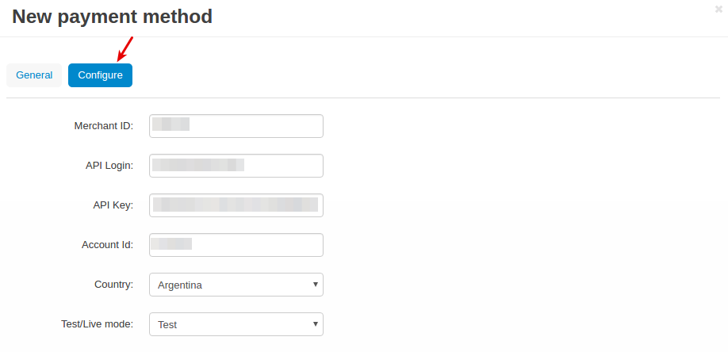Switch to the General tab

tap(34, 75)
